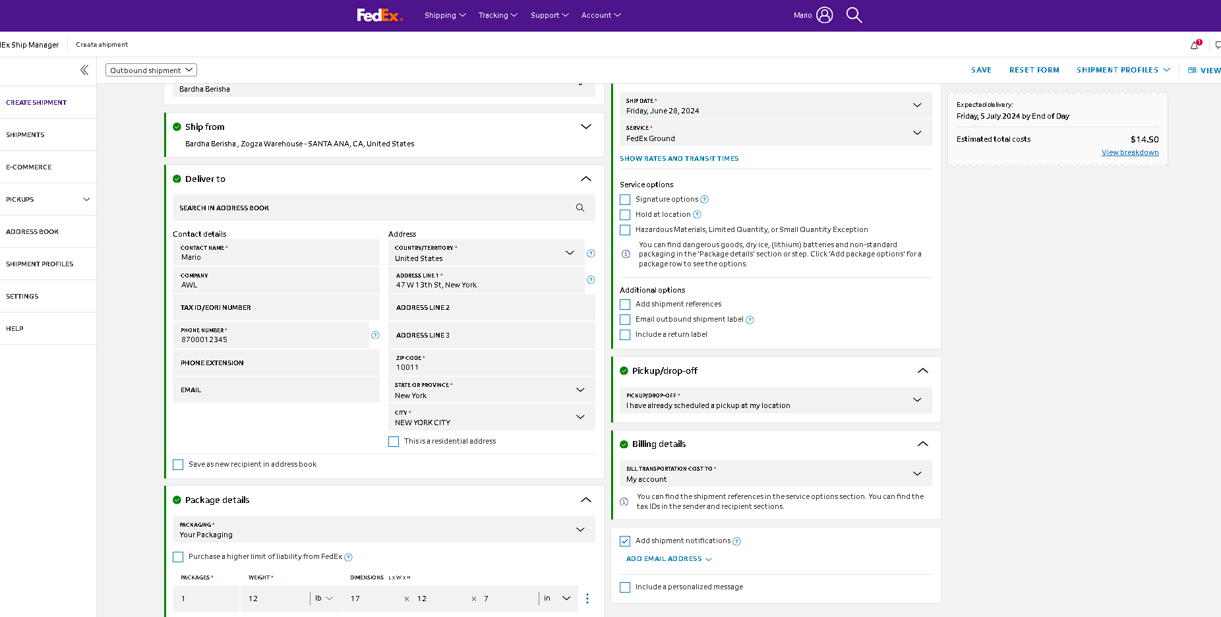Open the Account menu
Screen dimensions: 1221x617
point(601,15)
